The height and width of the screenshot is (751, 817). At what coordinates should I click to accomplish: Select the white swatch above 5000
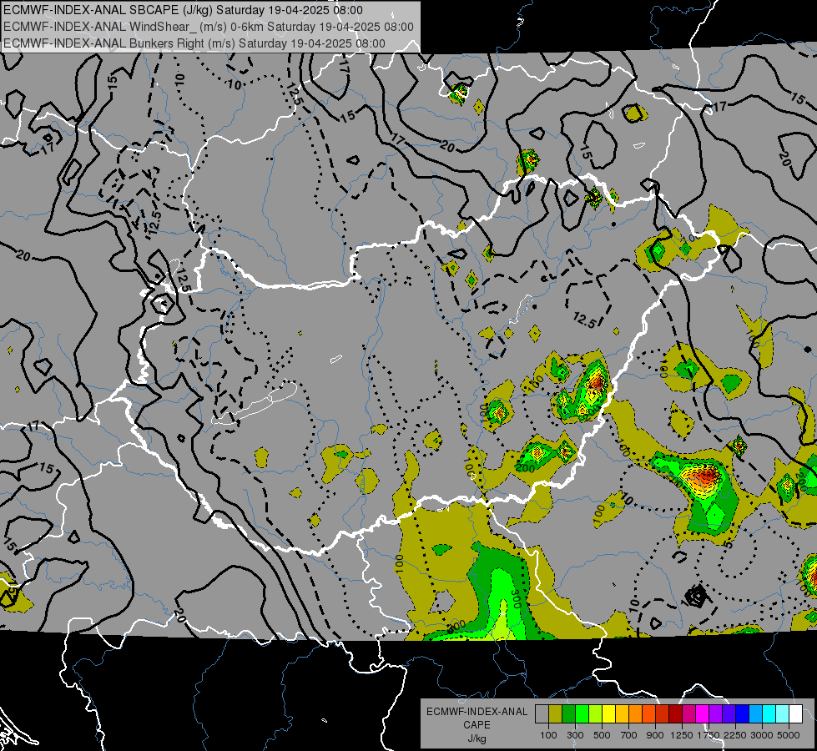795,714
